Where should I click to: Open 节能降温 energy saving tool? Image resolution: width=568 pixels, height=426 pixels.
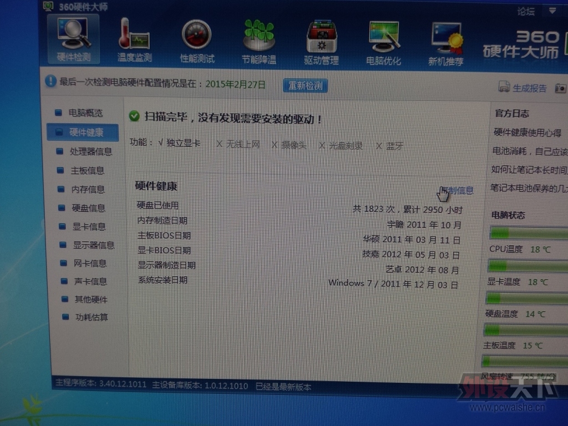point(259,42)
